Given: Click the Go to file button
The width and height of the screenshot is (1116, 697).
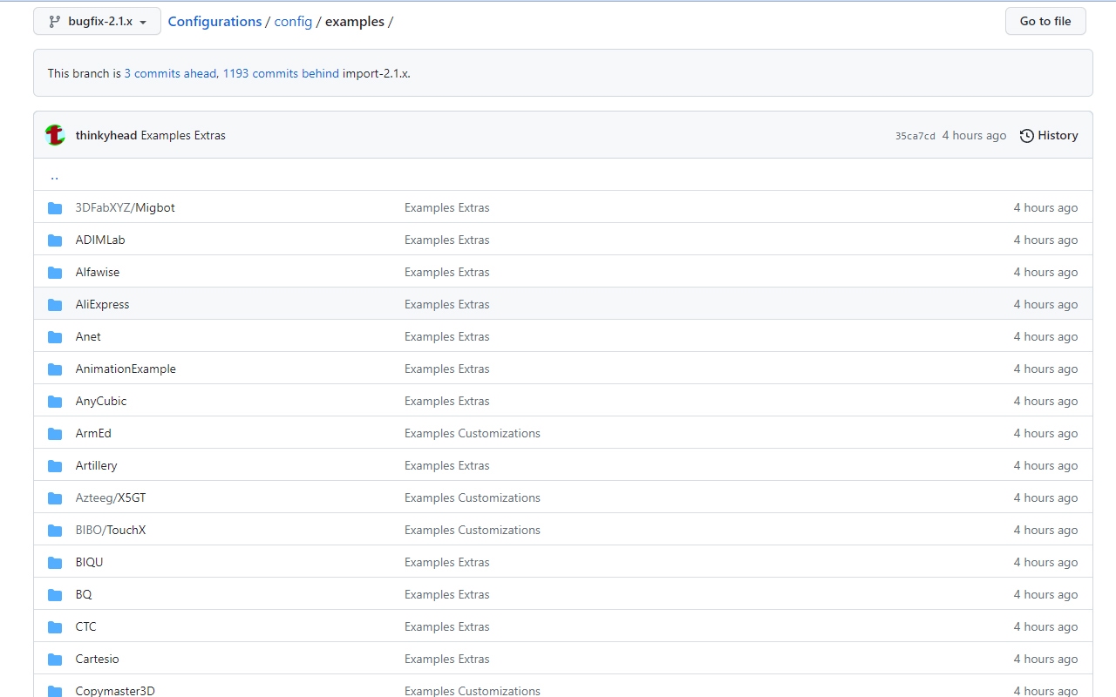Looking at the screenshot, I should (1045, 21).
